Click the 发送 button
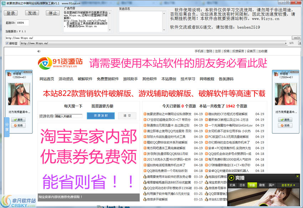Image resolution: width=303 pixels, height=208 pixels. (32, 13)
